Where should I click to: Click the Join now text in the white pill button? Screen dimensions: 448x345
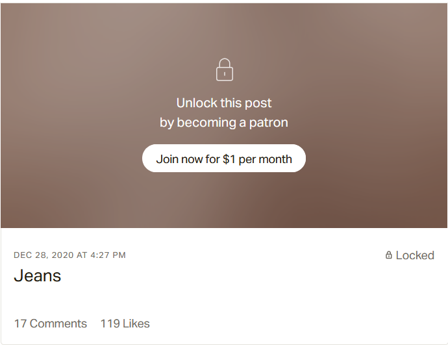click(x=179, y=159)
